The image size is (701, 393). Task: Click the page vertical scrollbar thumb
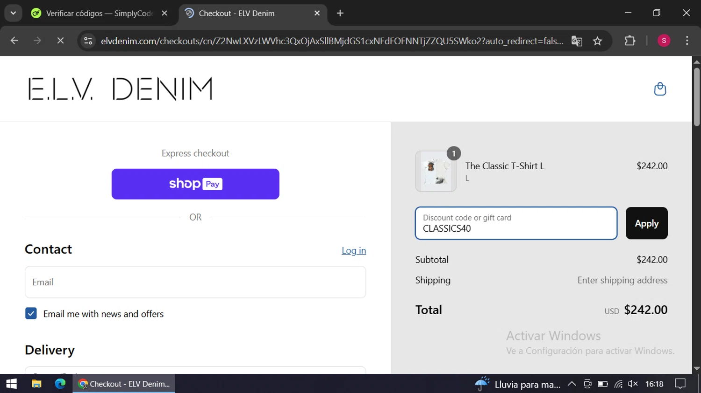pos(696,97)
